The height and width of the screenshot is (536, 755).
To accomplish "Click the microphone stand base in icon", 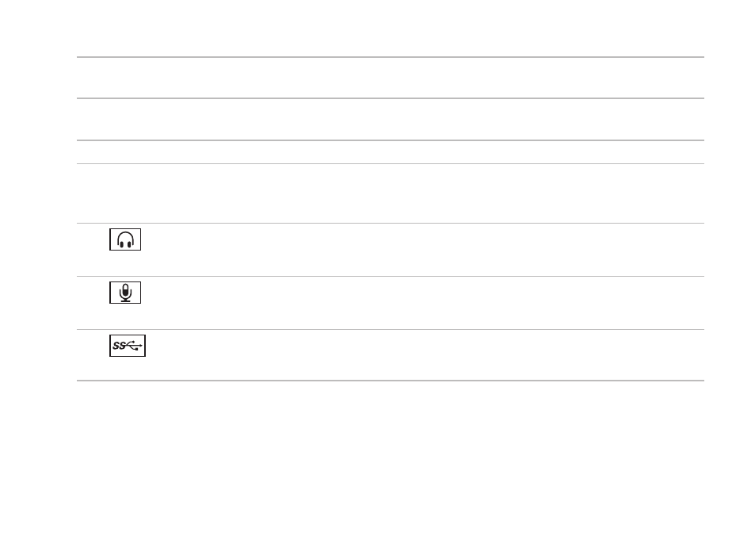I will tap(125, 301).
